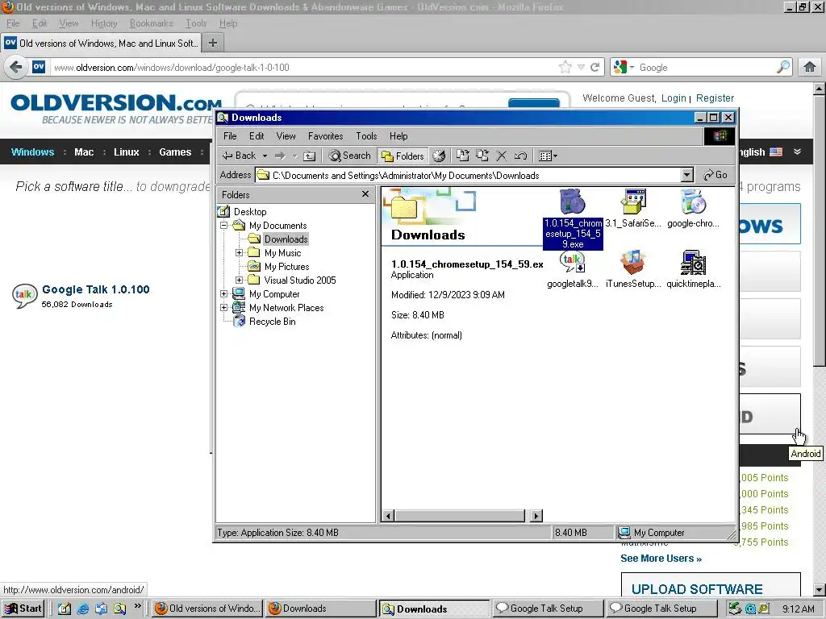Select 1.0.154_chromesetup_154_59.exe file icon
826x619 pixels.
coord(573,202)
